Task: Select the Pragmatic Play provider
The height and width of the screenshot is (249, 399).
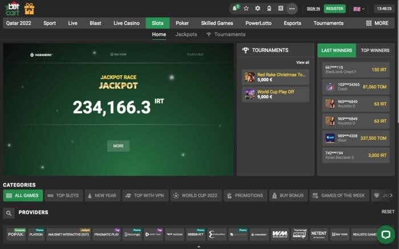Action: point(107,234)
